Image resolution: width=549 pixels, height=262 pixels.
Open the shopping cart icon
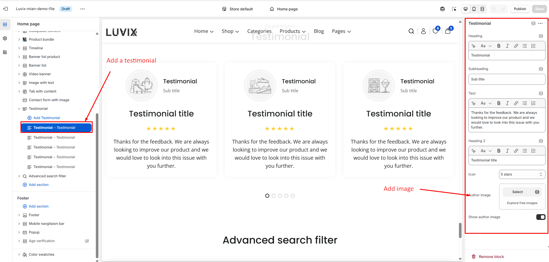click(448, 31)
